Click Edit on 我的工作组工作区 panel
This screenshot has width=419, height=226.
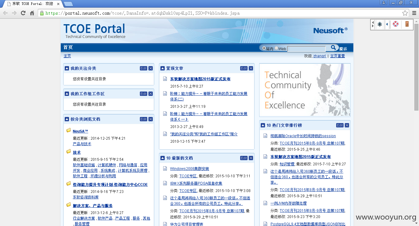[x=144, y=94]
